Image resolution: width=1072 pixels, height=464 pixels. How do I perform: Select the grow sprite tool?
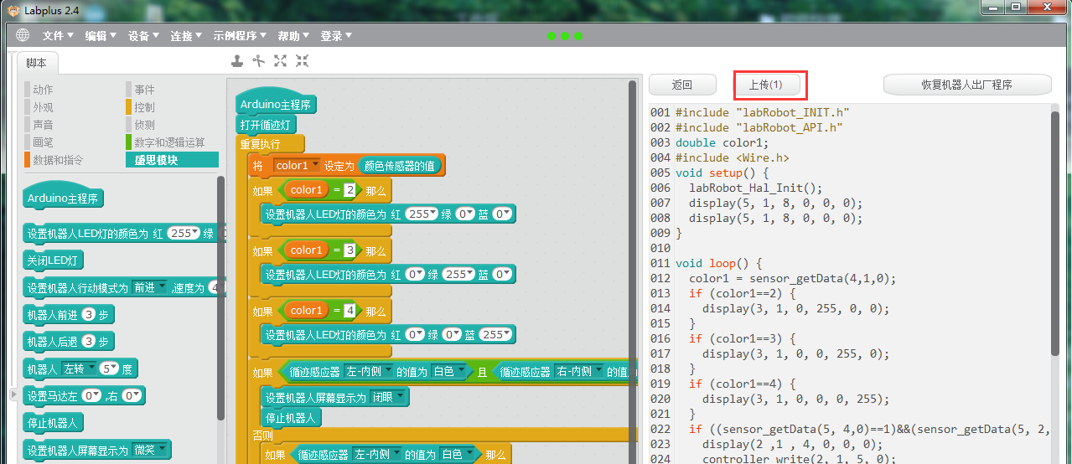(281, 61)
